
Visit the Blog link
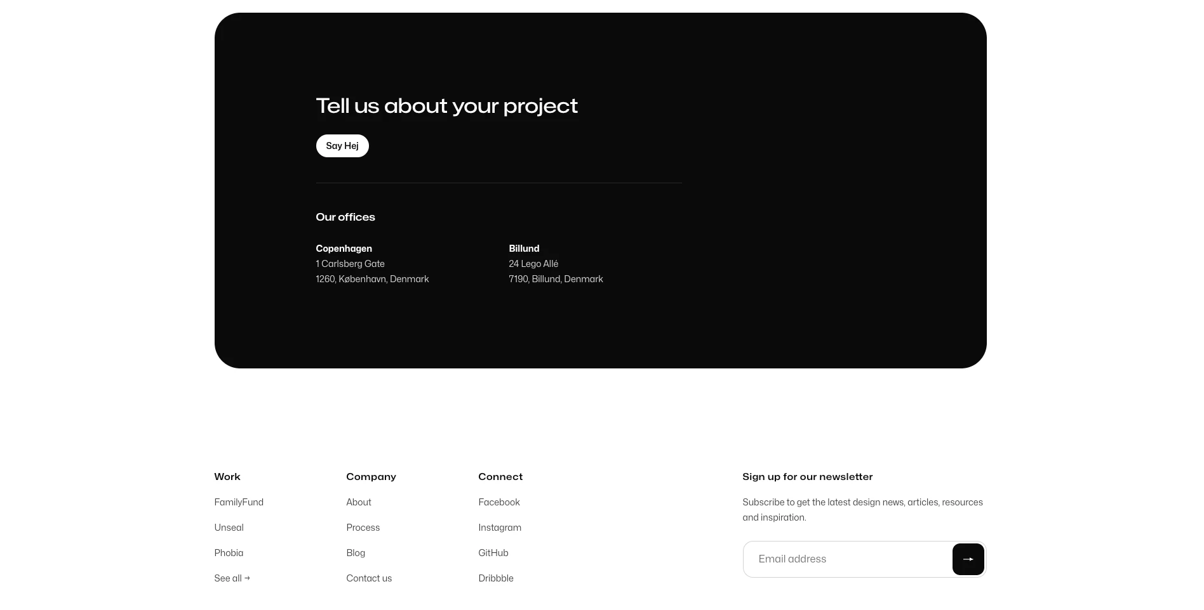pos(356,553)
